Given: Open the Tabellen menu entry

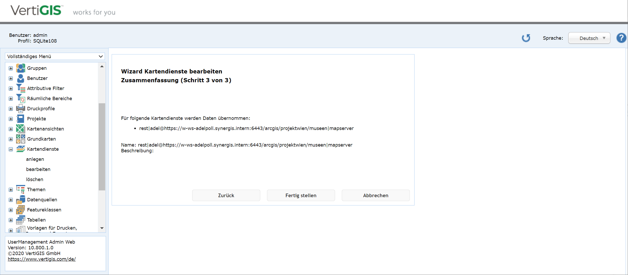Looking at the screenshot, I should tap(36, 220).
